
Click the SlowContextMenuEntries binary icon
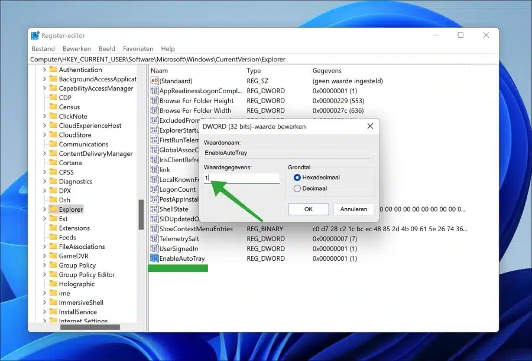(154, 229)
